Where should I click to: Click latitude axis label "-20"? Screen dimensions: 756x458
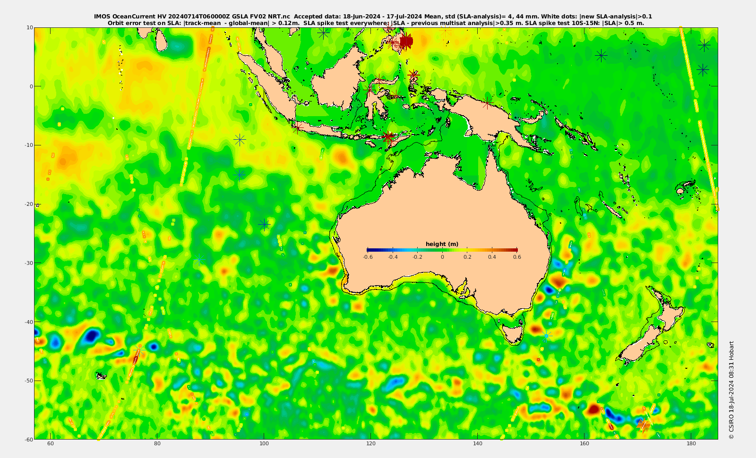[x=28, y=204]
